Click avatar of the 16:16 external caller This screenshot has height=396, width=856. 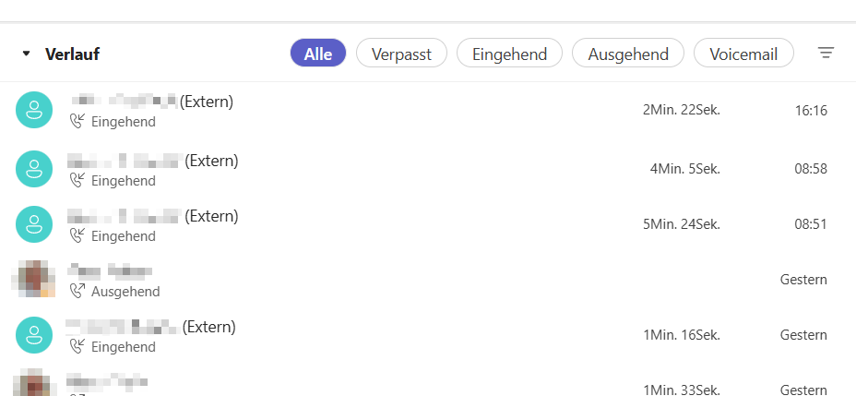pyautogui.click(x=34, y=111)
